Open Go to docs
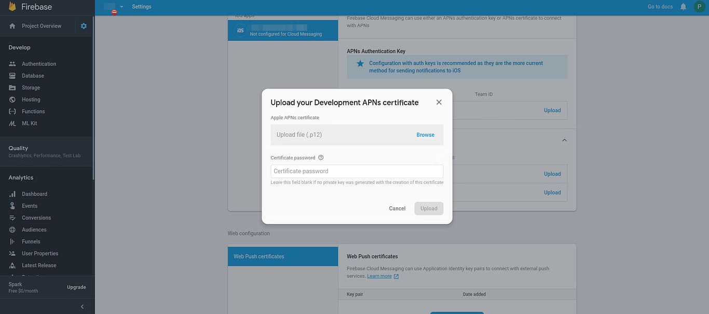This screenshot has width=709, height=314. coord(659,6)
